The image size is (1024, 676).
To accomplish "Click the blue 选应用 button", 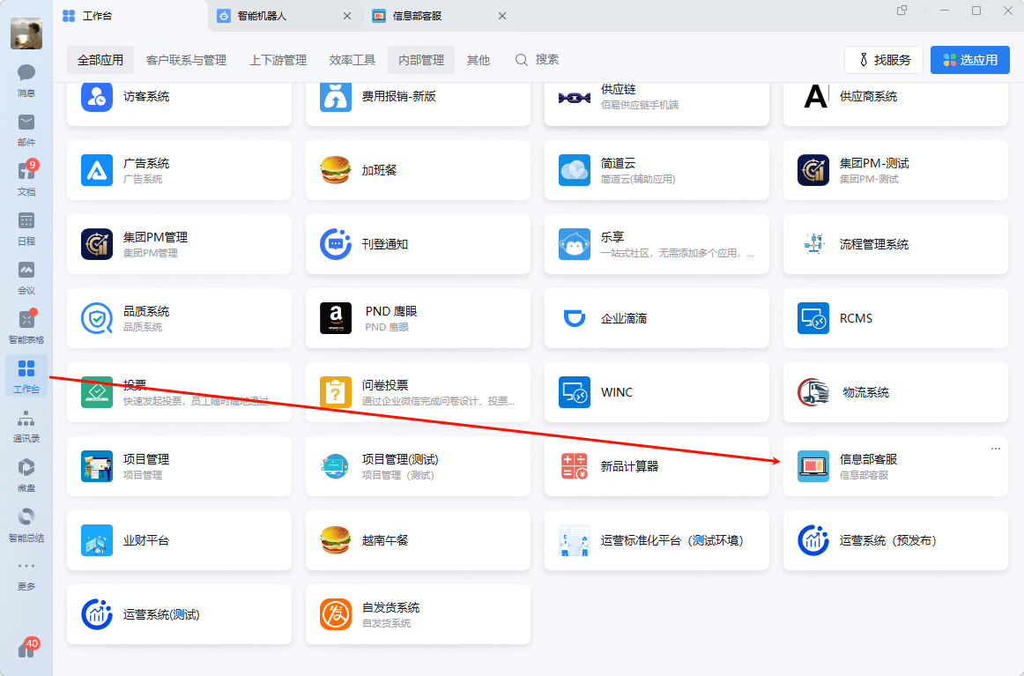I will [969, 60].
